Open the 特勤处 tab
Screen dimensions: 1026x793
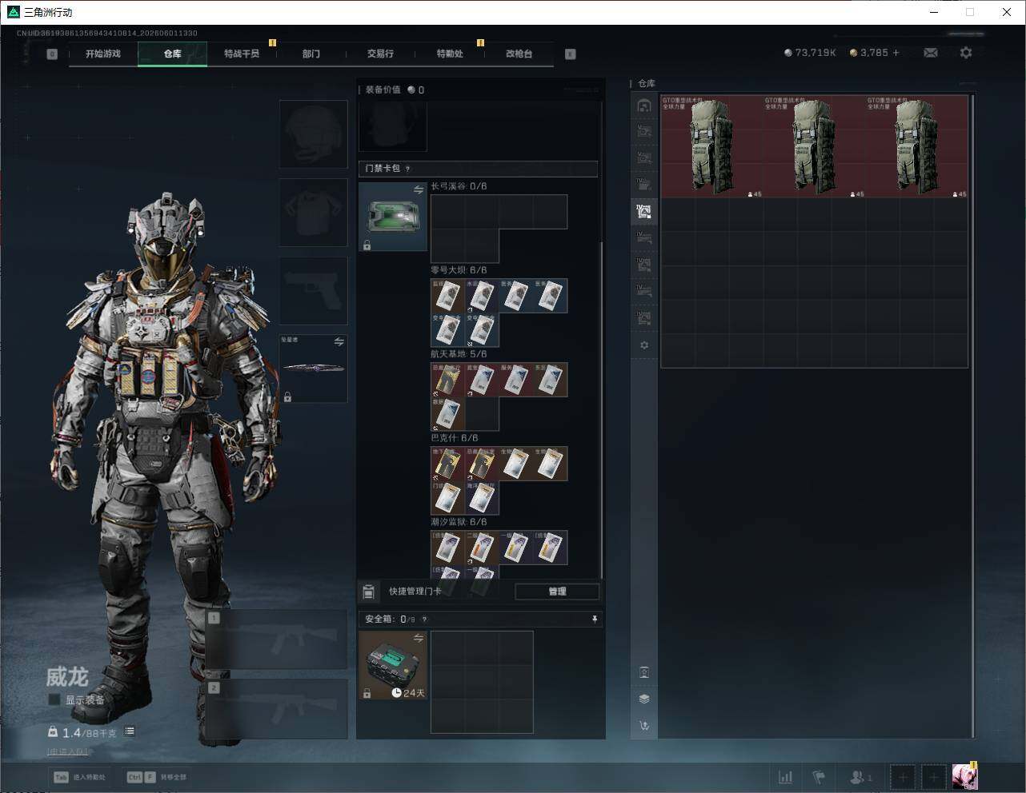tap(450, 54)
